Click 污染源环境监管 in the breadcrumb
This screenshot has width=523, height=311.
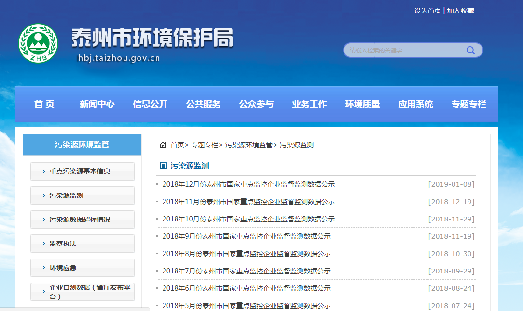coord(248,145)
